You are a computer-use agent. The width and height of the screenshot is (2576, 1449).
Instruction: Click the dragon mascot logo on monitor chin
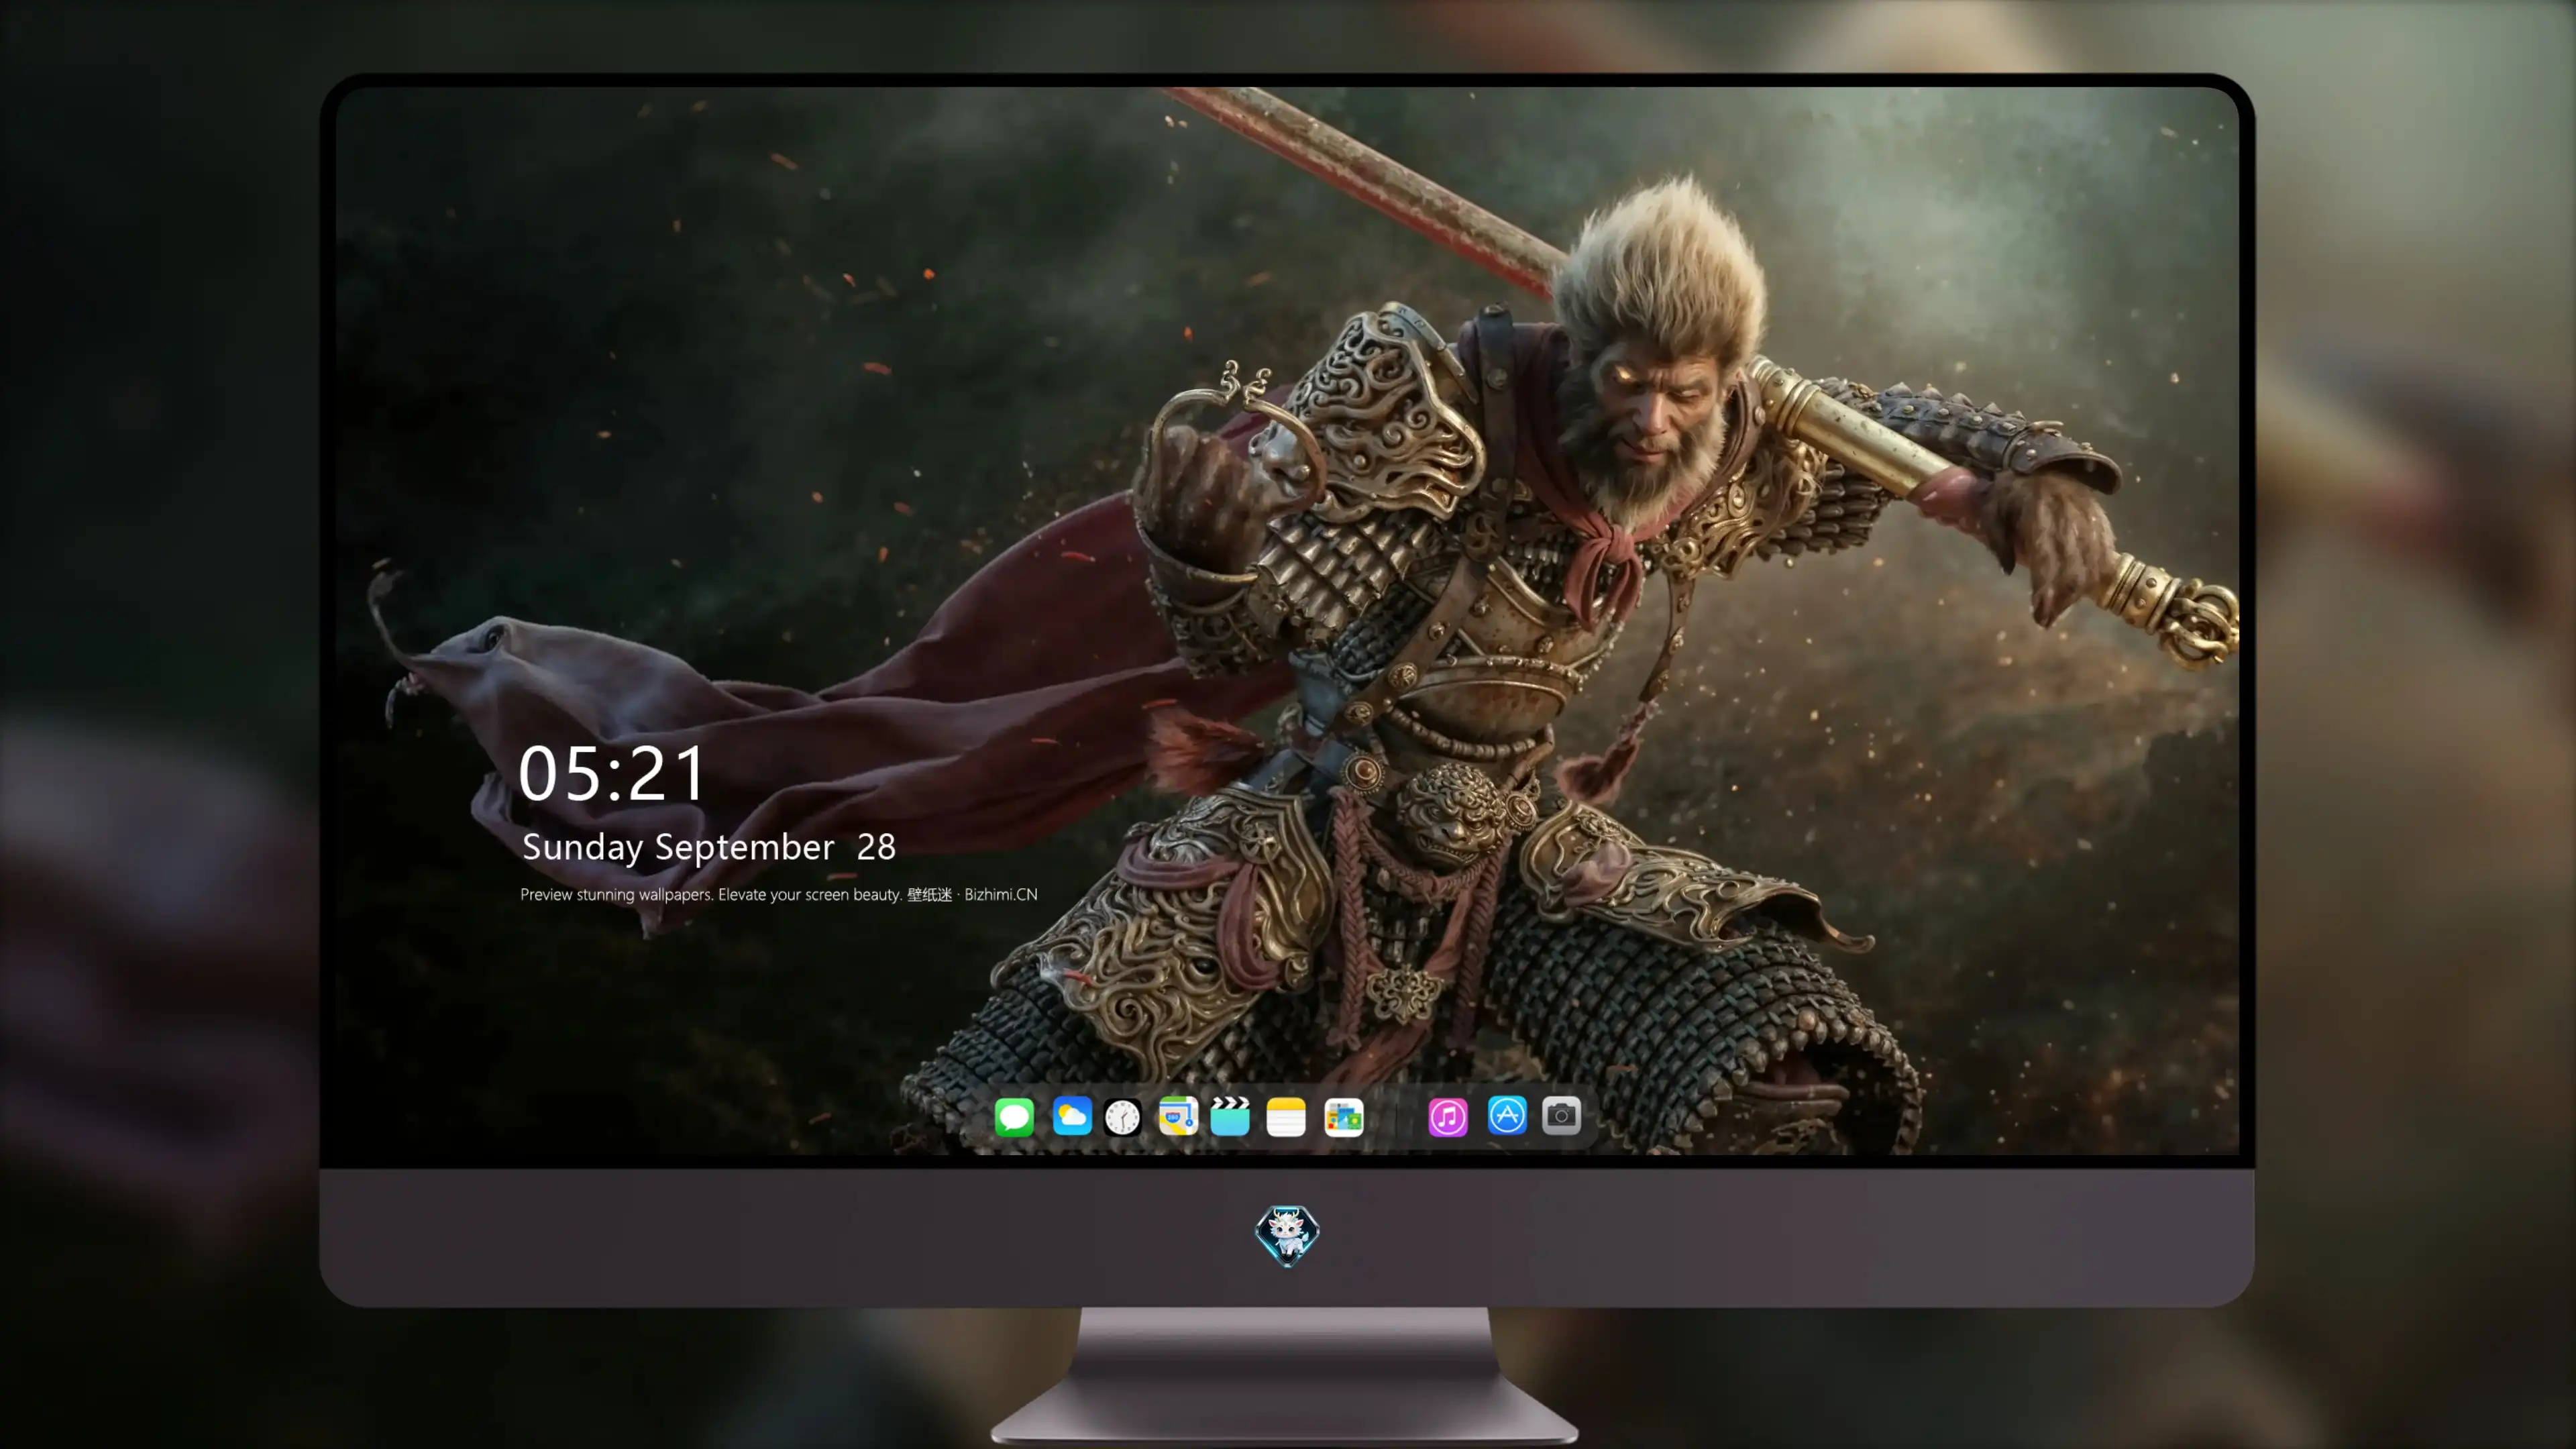point(1287,1236)
